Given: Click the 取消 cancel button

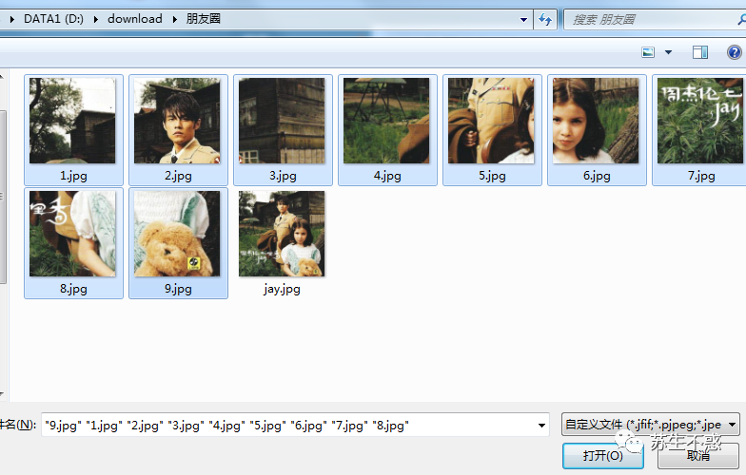Looking at the screenshot, I should pyautogui.click(x=698, y=456).
